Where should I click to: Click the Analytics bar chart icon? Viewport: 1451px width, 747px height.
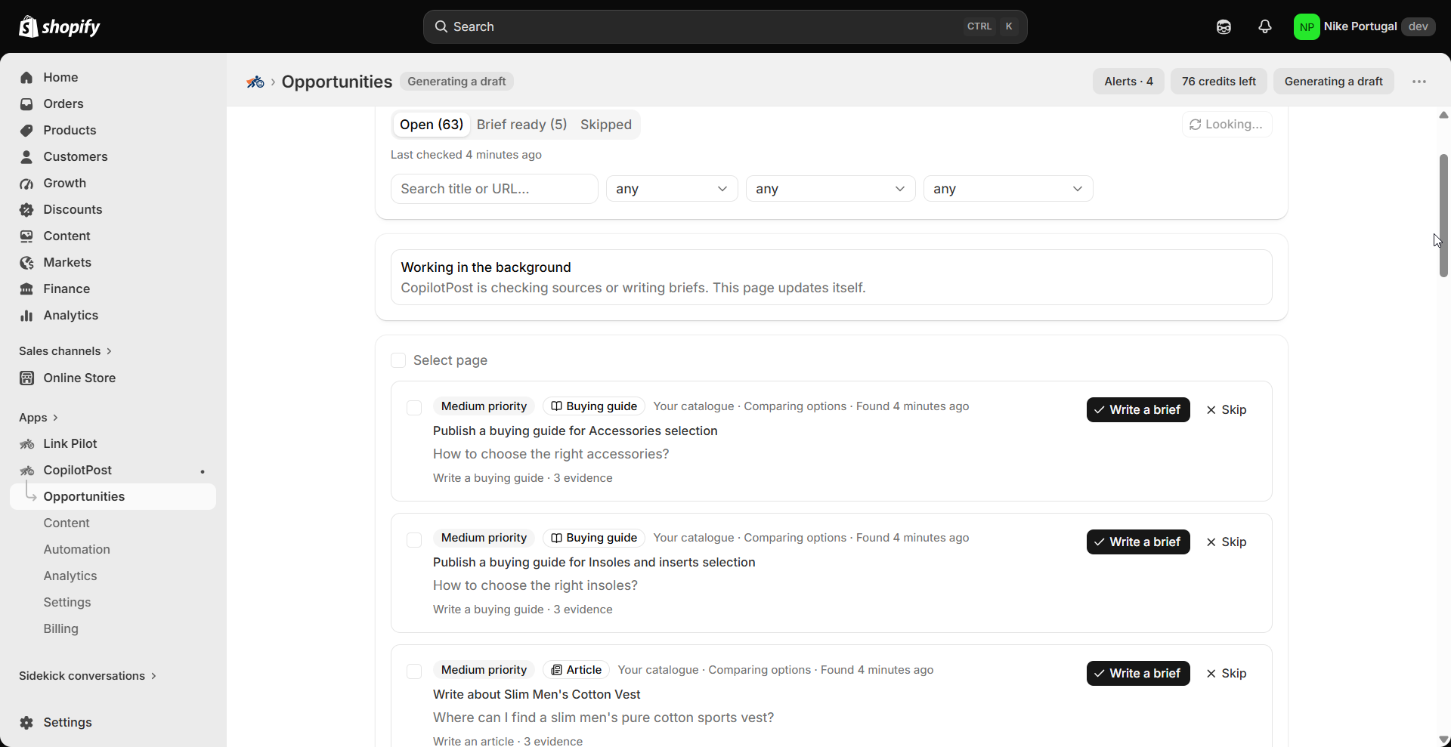[x=26, y=315]
